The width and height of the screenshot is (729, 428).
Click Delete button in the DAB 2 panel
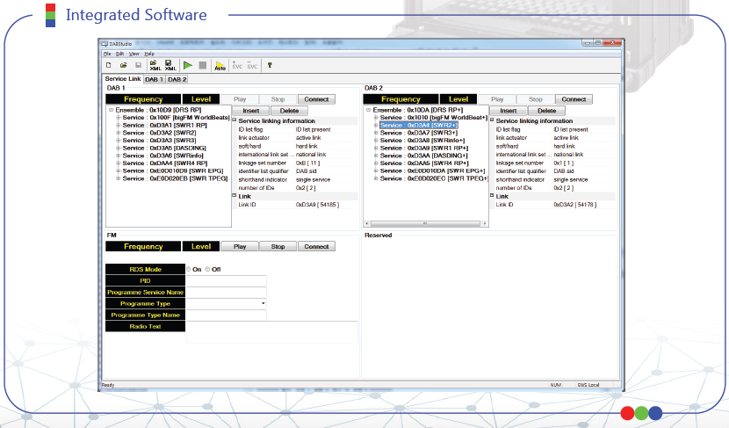(x=546, y=111)
